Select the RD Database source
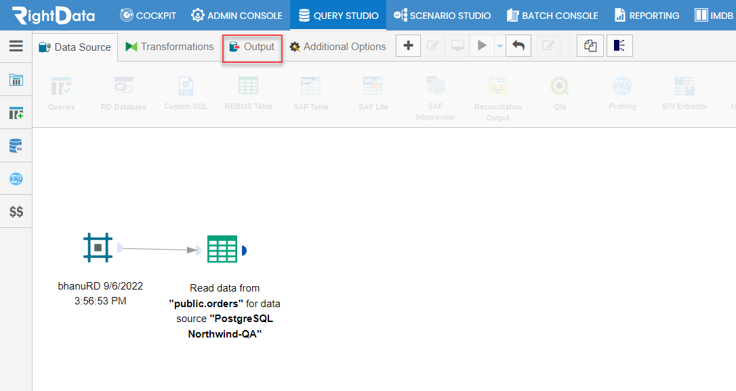736x391 pixels. (x=123, y=93)
